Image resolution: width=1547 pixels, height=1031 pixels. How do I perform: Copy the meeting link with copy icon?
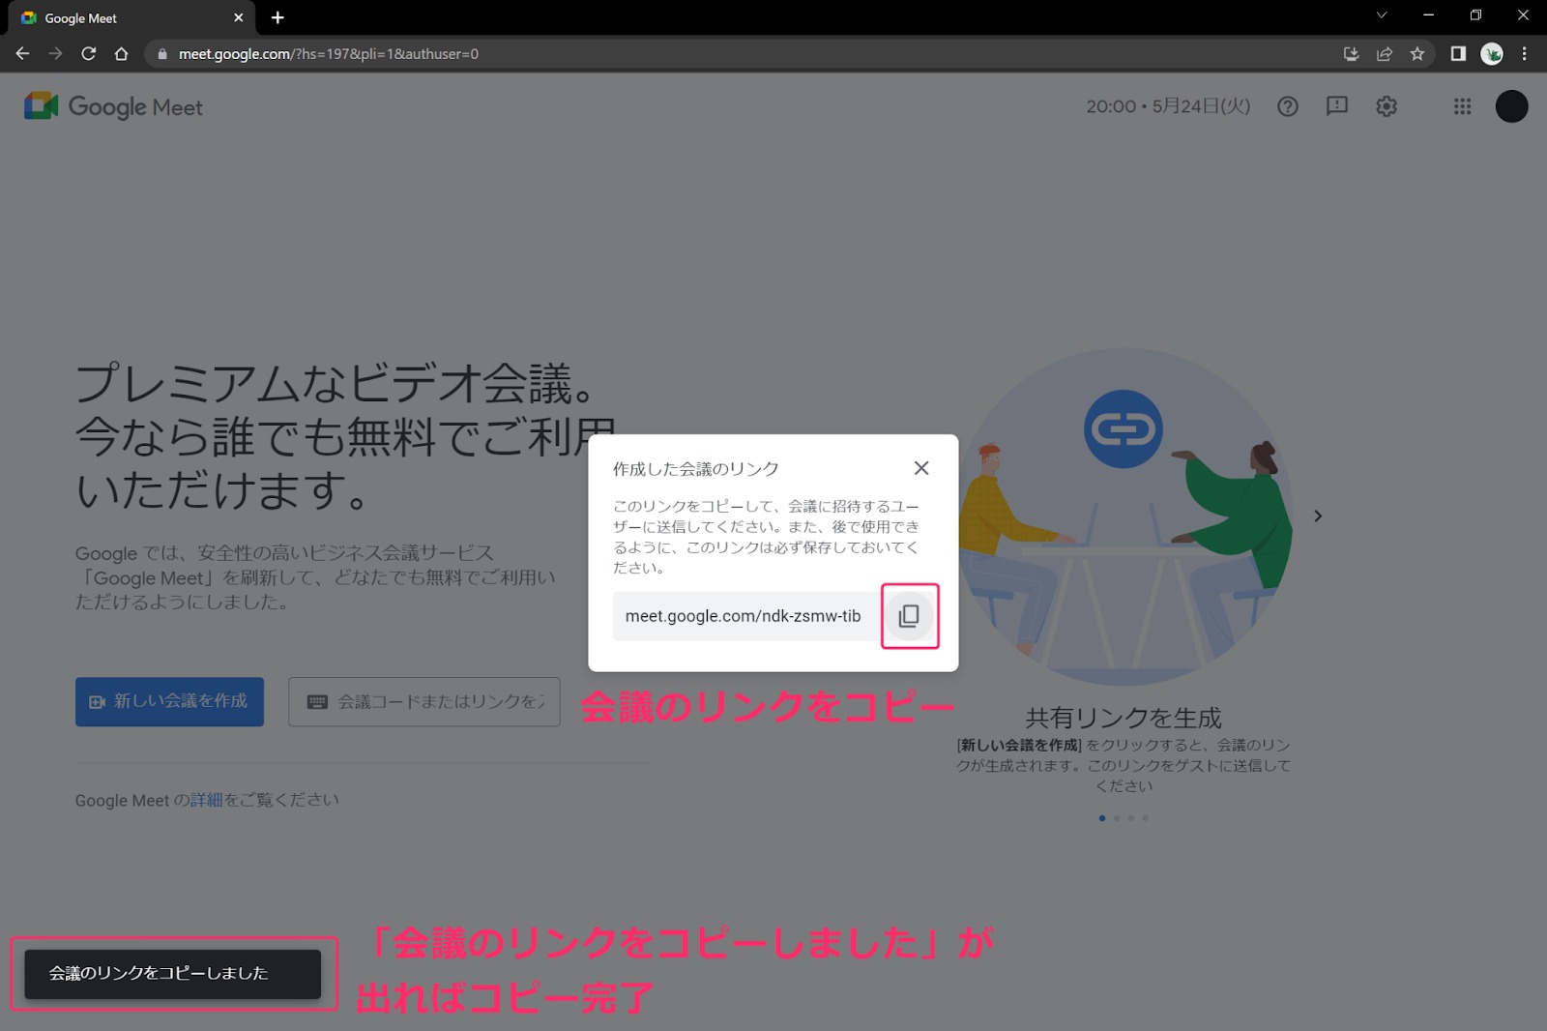[x=909, y=616]
